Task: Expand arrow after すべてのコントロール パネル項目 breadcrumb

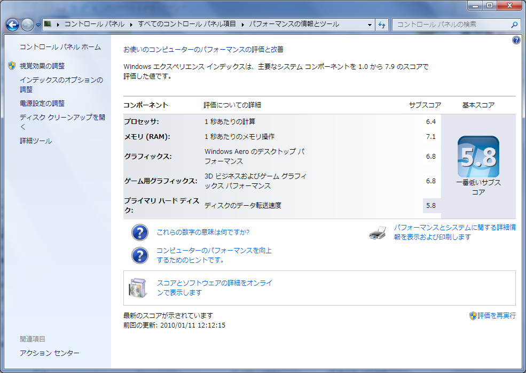Action: (x=242, y=25)
